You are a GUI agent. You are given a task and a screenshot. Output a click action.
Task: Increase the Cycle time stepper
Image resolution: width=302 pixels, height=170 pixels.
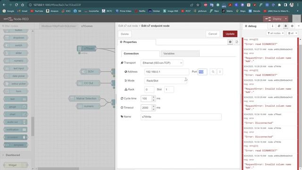point(153,97)
